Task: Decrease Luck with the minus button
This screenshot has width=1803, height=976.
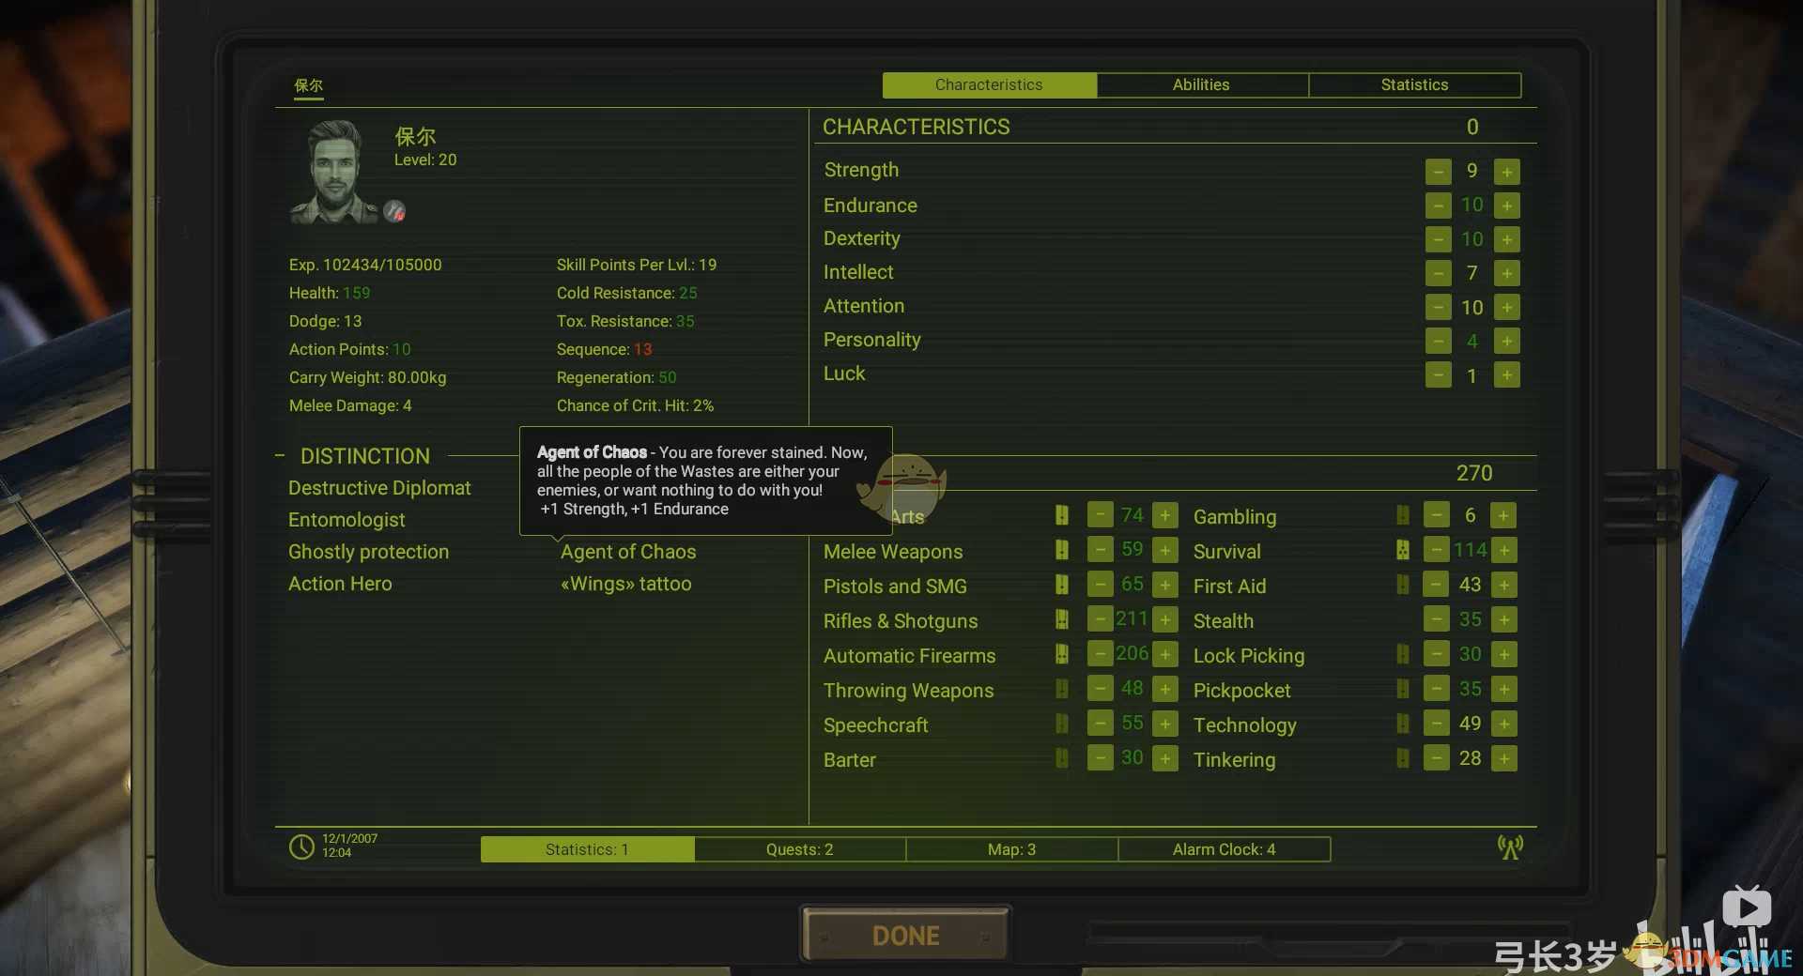Action: click(x=1438, y=375)
